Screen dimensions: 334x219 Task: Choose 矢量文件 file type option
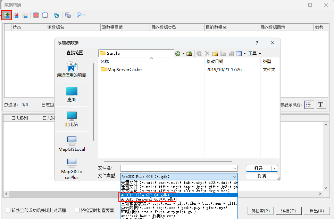coord(179,182)
